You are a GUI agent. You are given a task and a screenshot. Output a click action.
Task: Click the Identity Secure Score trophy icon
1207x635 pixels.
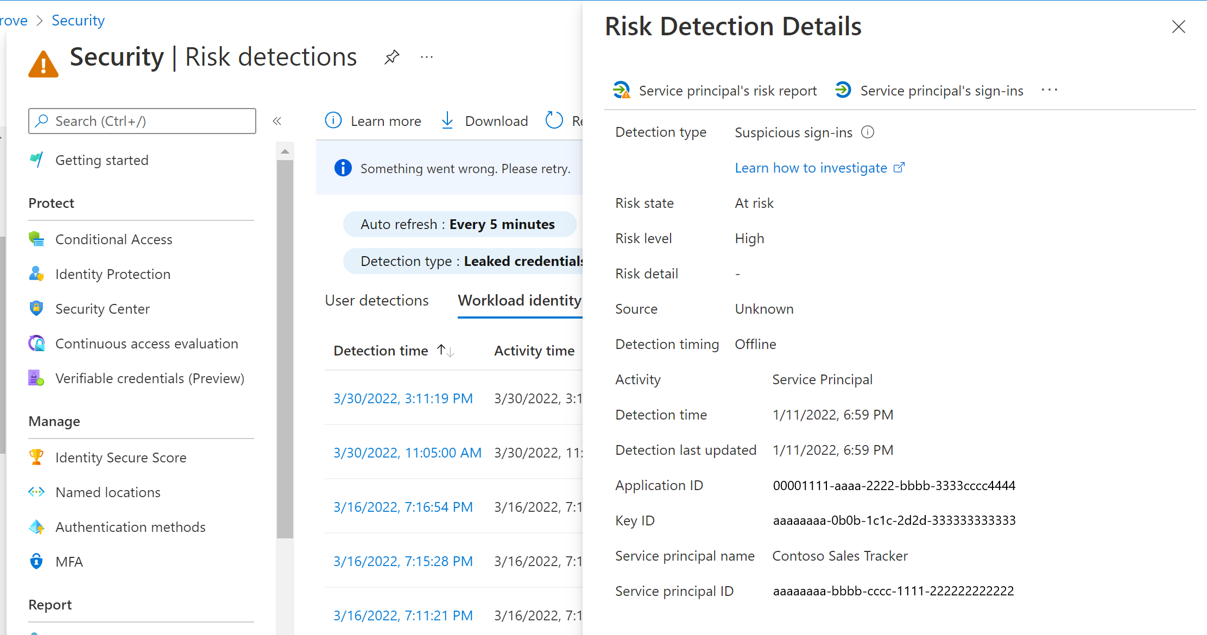point(37,457)
